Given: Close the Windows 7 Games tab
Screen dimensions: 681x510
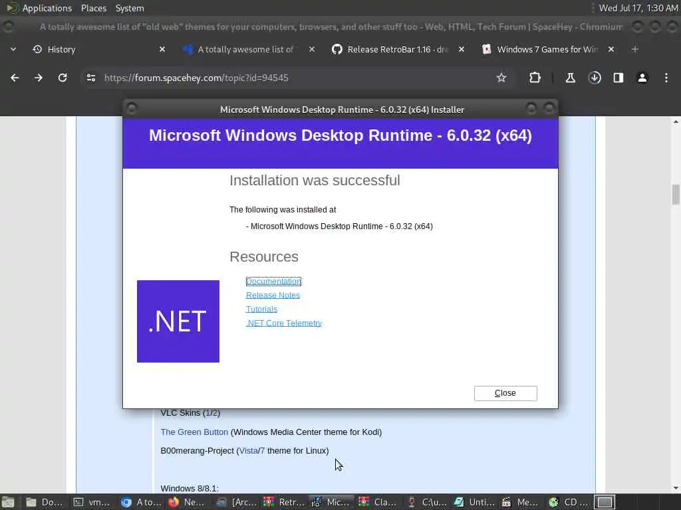Looking at the screenshot, I should (611, 49).
